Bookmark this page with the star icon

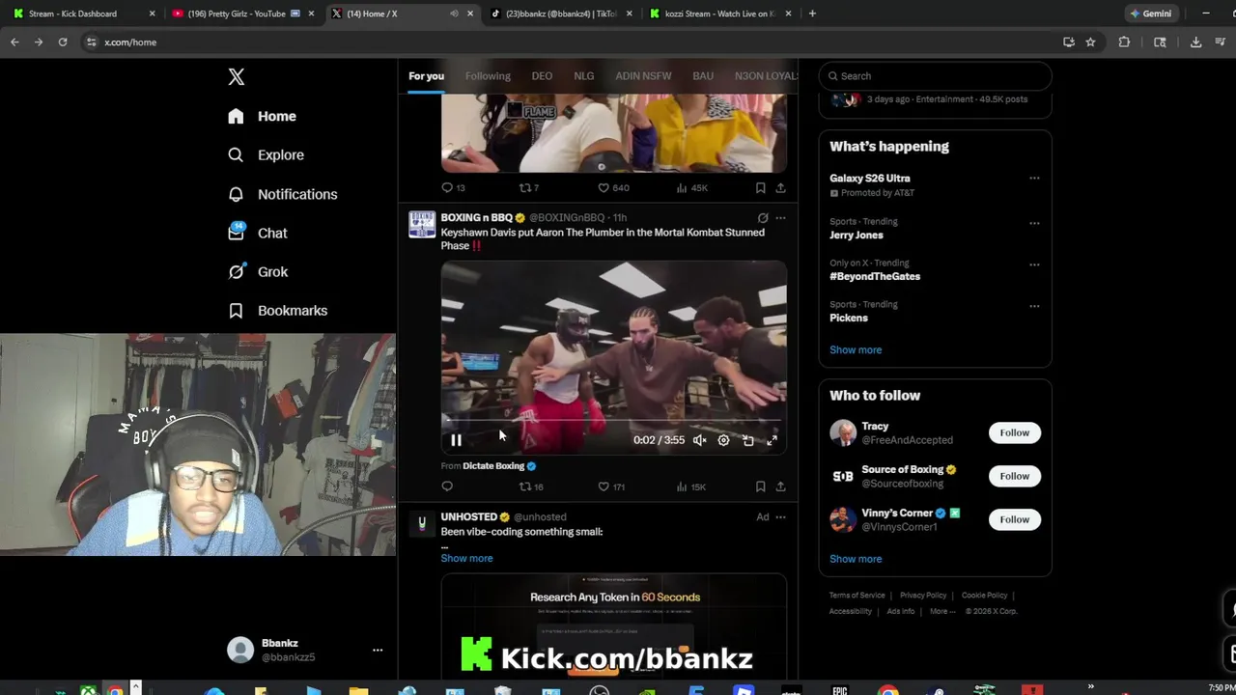pyautogui.click(x=1090, y=42)
